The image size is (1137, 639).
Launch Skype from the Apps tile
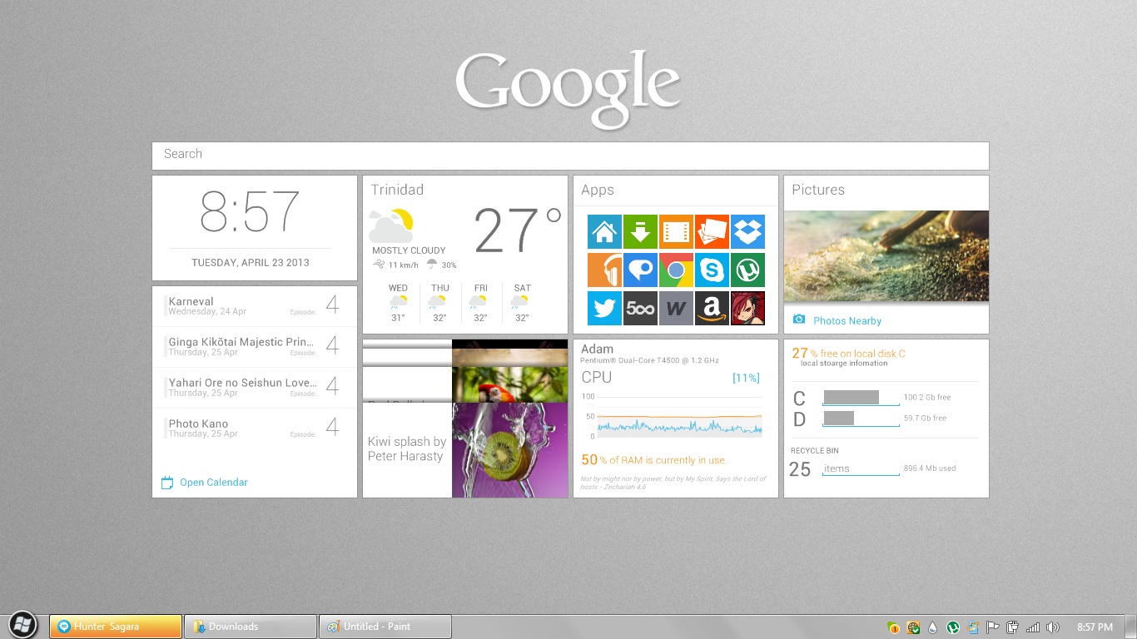pos(712,270)
